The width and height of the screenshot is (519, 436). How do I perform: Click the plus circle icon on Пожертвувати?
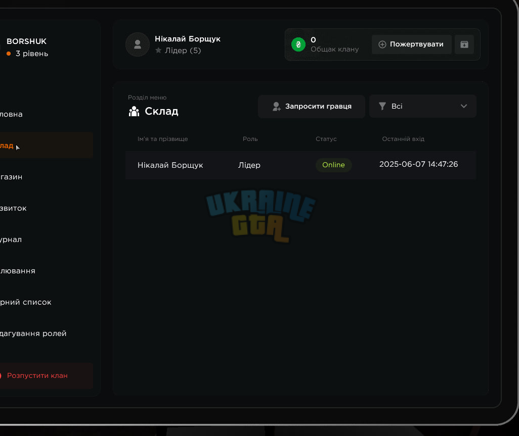[x=382, y=44]
